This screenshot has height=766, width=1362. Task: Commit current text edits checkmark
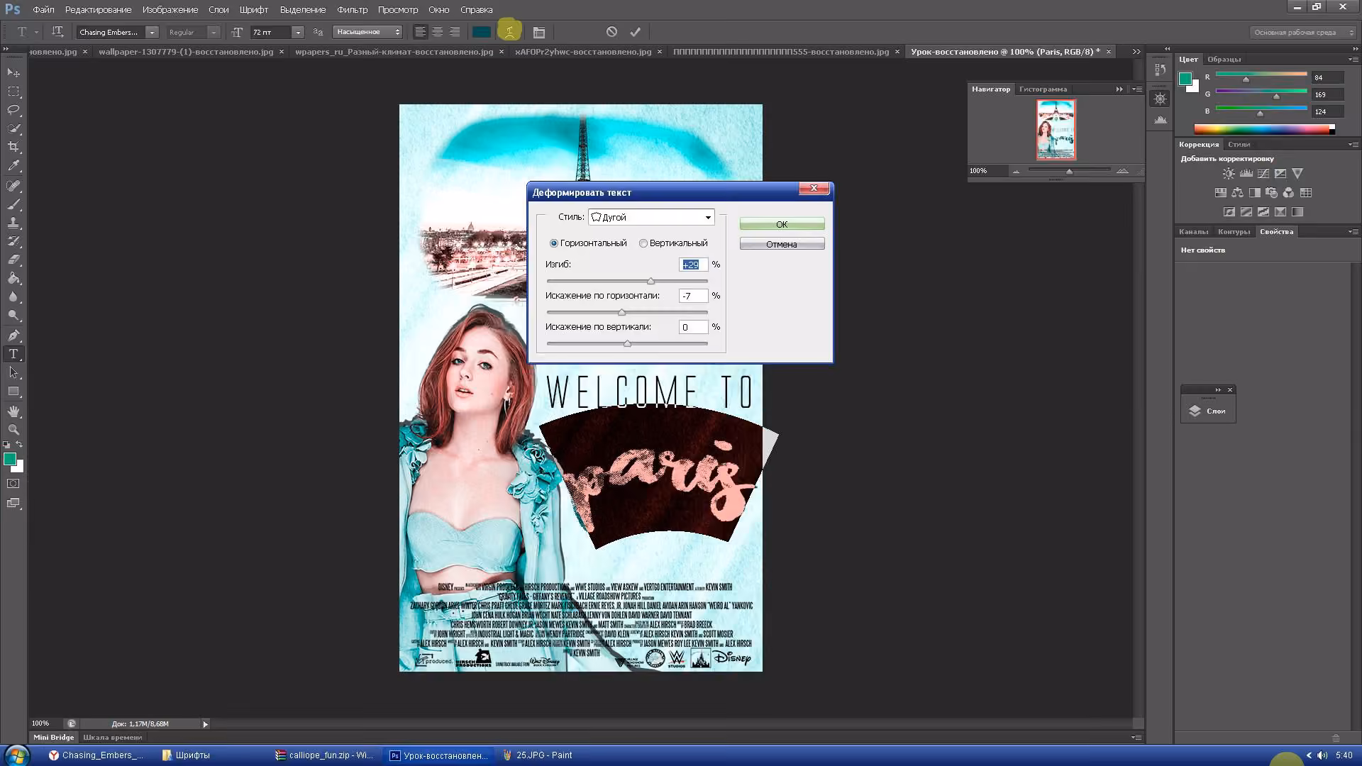(x=636, y=32)
